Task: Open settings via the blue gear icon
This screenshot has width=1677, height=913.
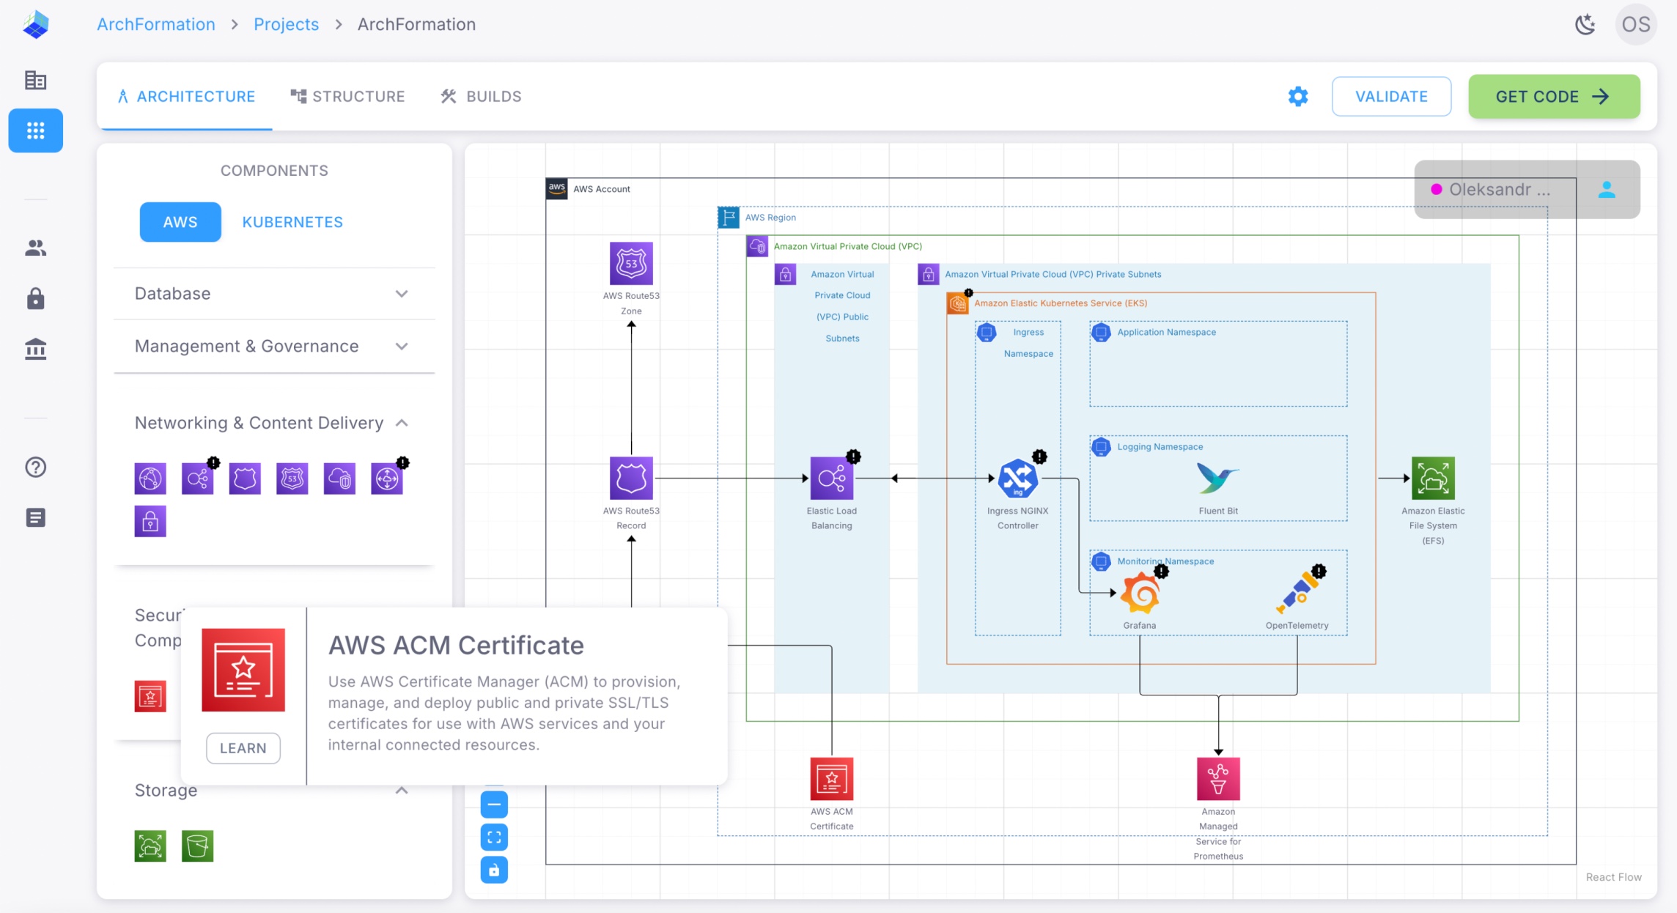Action: point(1297,97)
